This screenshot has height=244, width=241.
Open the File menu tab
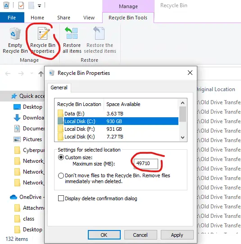pos(12,18)
